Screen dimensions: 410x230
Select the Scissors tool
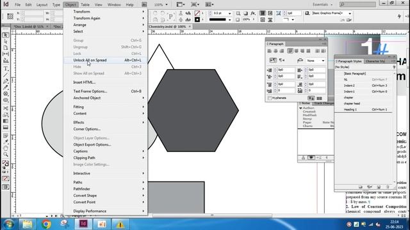6,108
